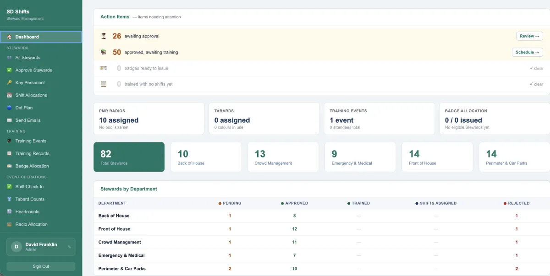Open Shift Allocations page
The width and height of the screenshot is (550, 276).
tap(41, 95)
